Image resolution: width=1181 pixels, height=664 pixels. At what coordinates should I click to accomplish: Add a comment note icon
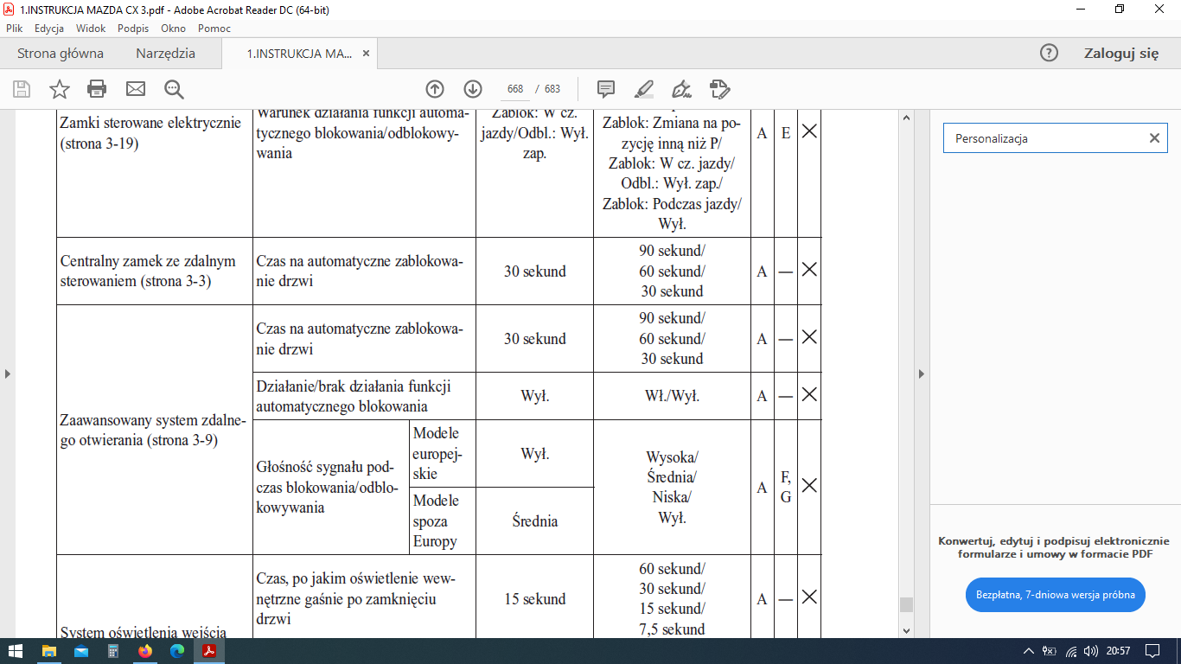pyautogui.click(x=606, y=89)
